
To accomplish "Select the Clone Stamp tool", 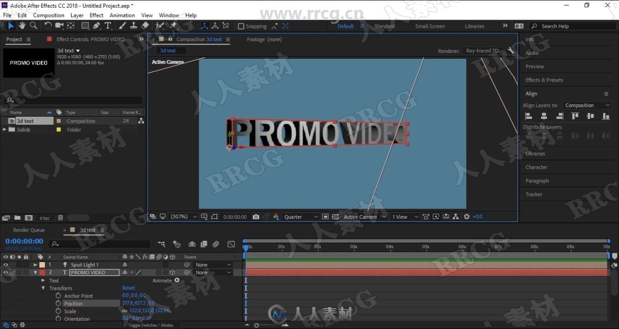I will (x=134, y=26).
